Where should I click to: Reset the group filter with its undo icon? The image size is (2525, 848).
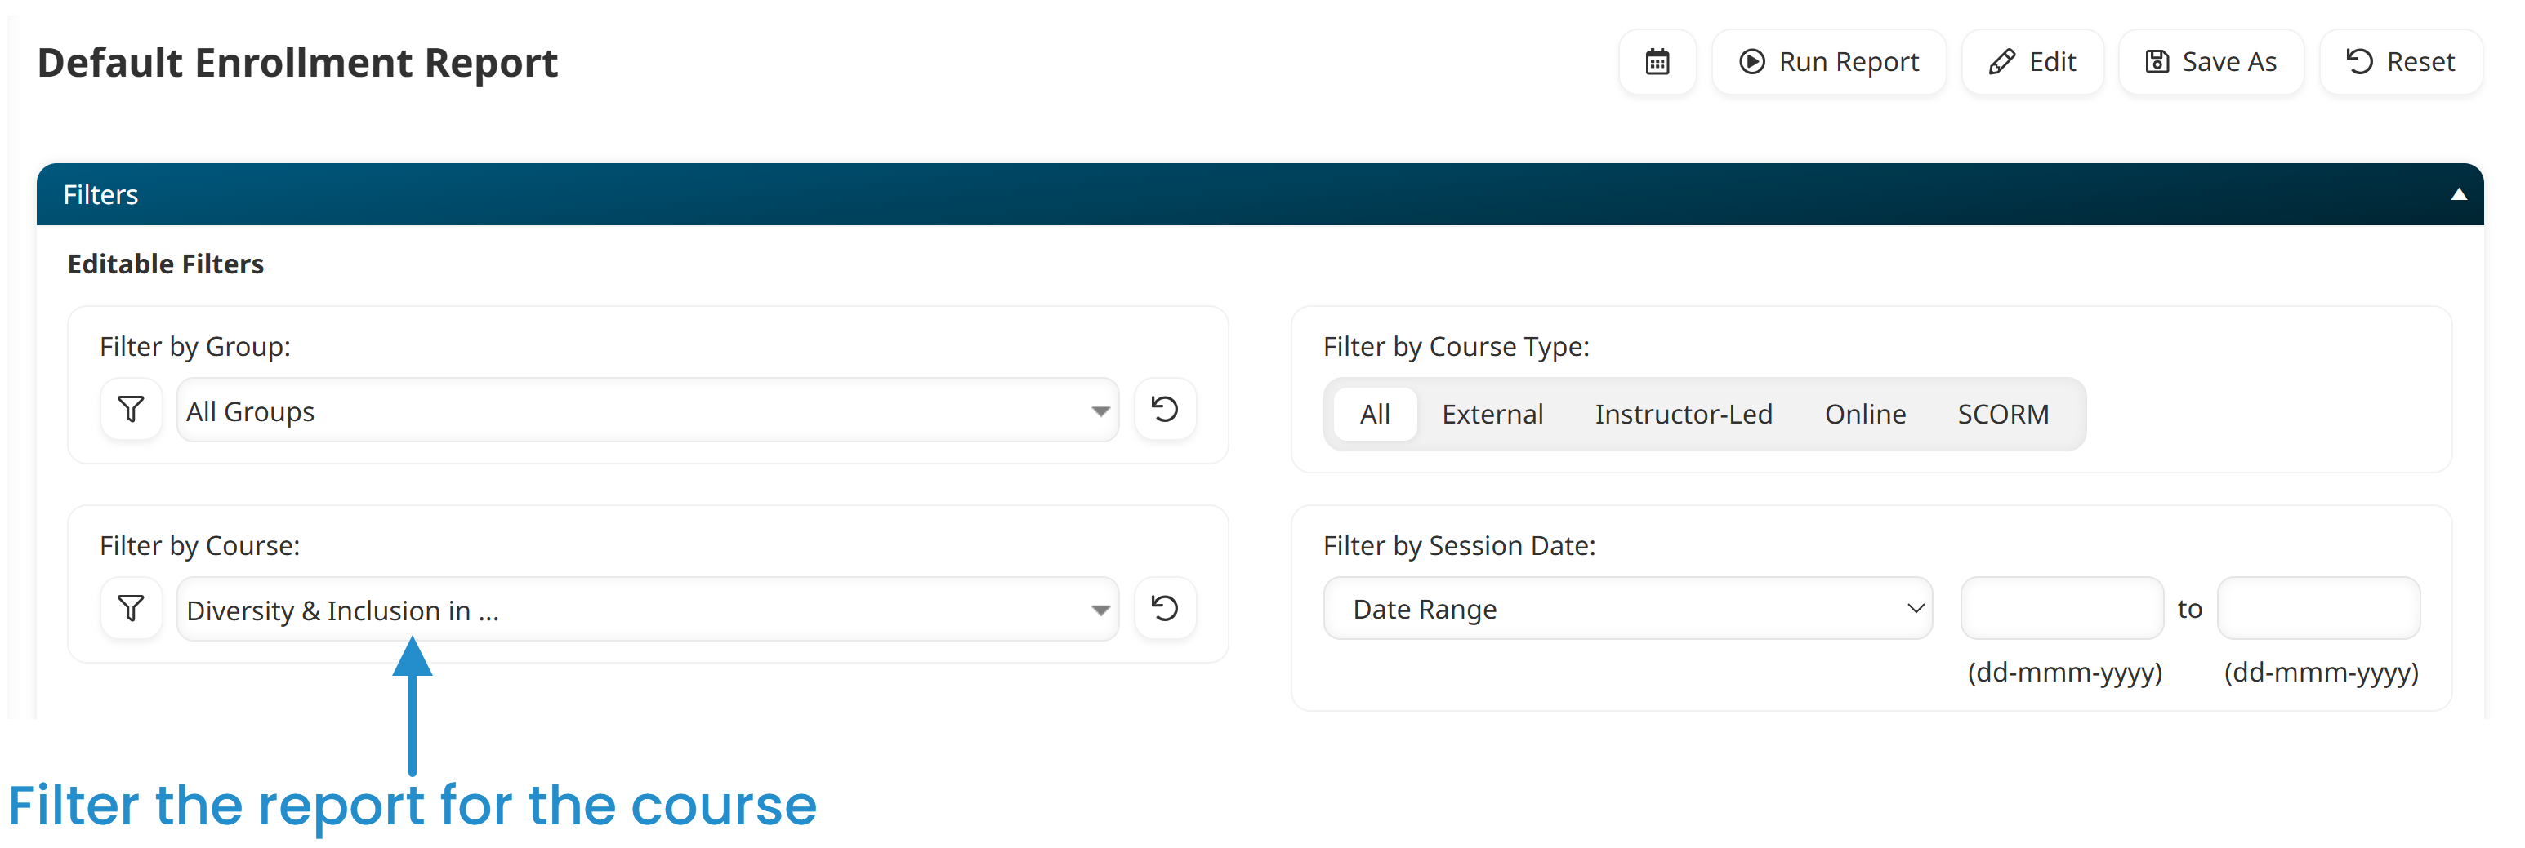[x=1165, y=410]
